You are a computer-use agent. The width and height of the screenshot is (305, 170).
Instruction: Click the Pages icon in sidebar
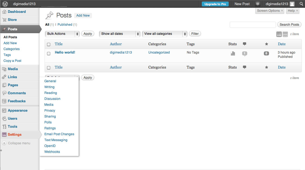[4, 85]
